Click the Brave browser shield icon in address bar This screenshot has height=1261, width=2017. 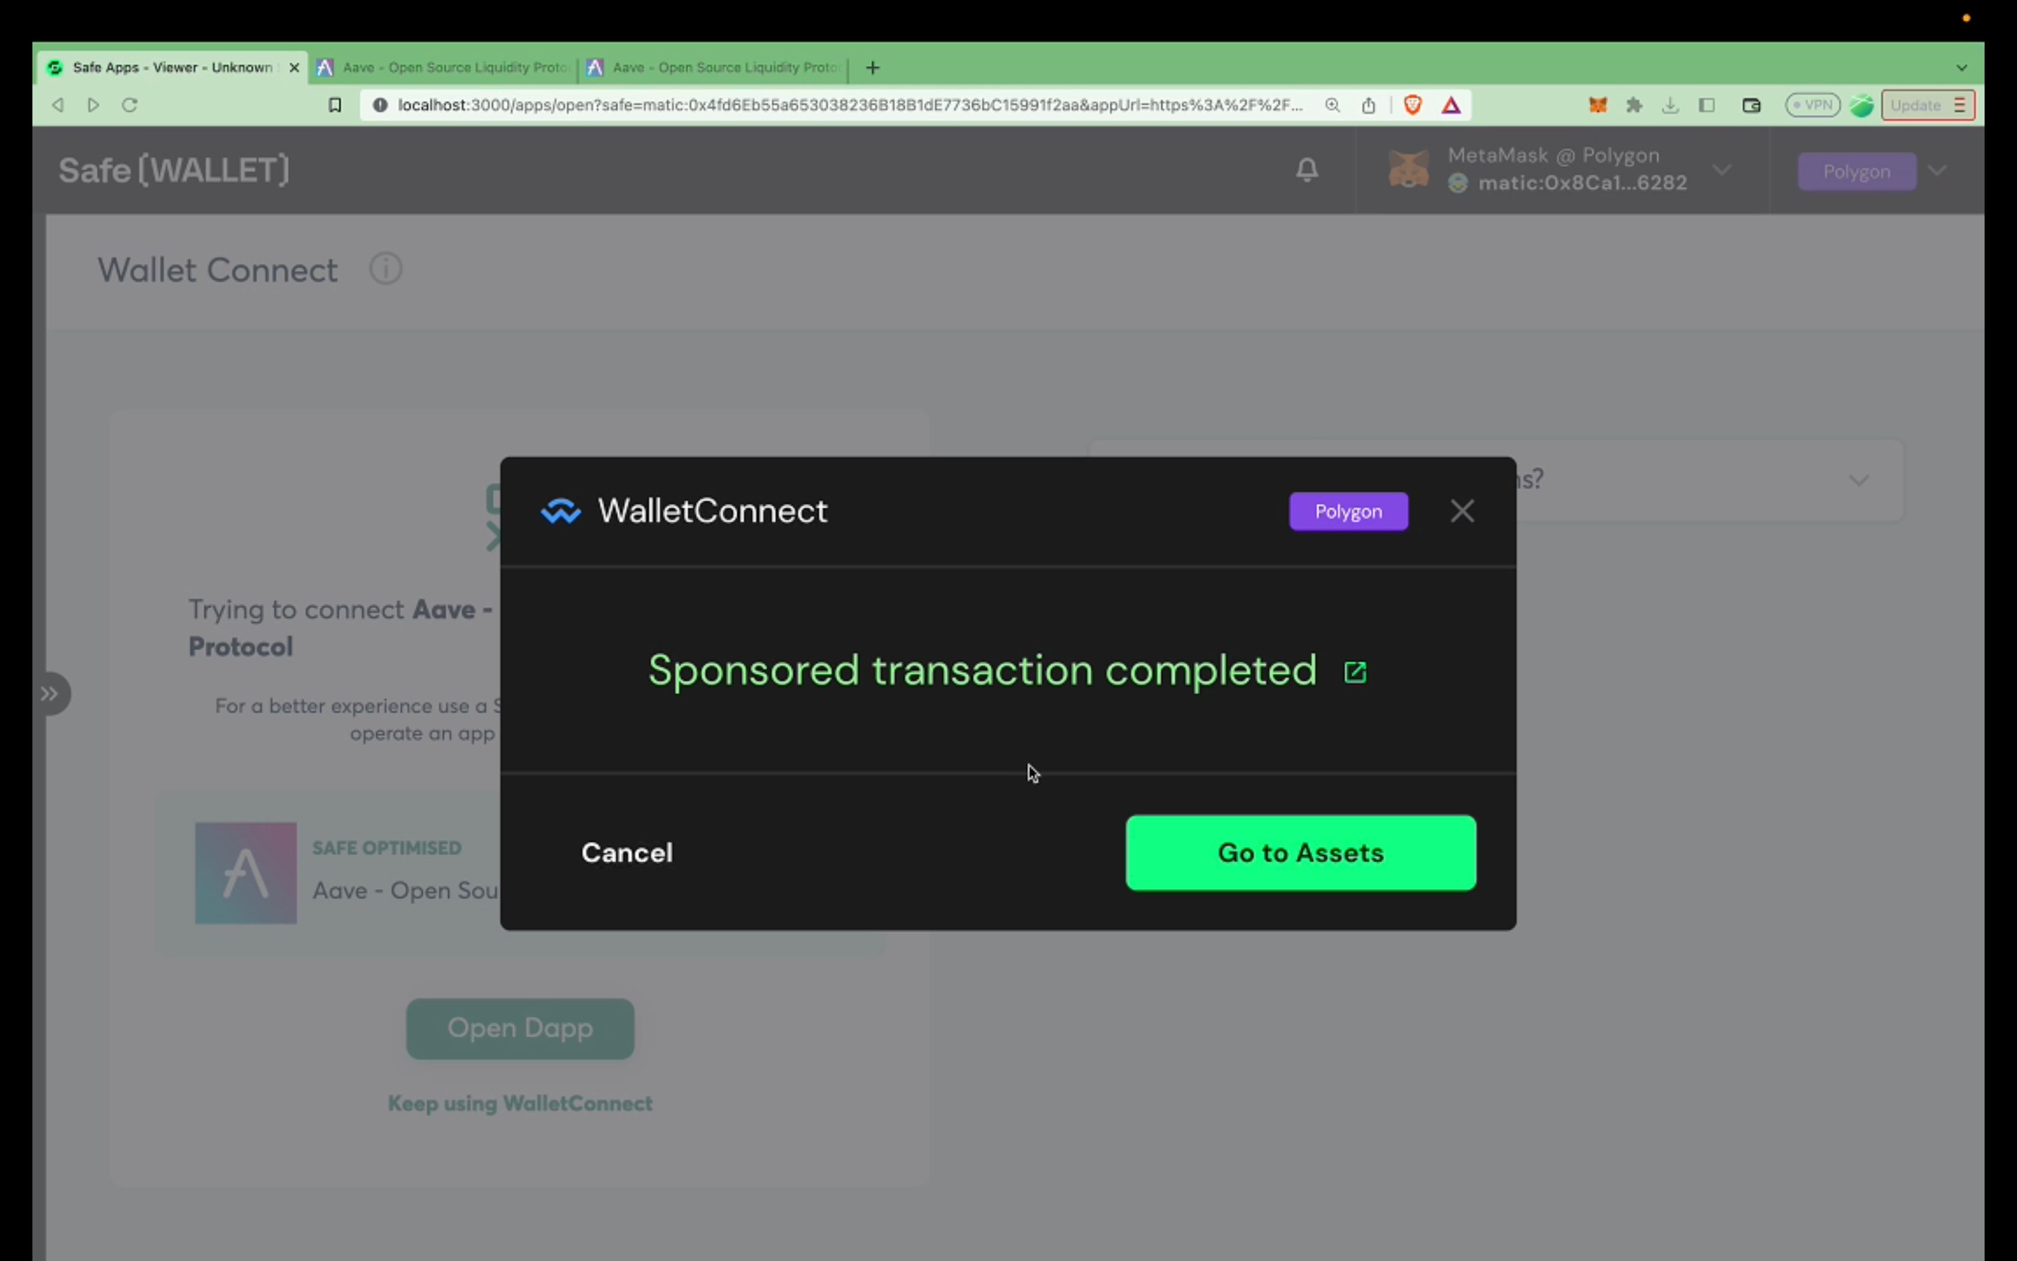[1411, 104]
